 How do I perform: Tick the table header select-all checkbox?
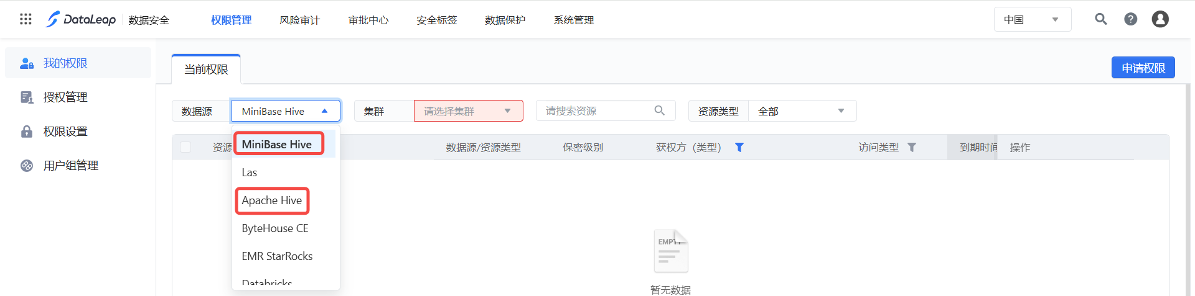[x=185, y=147]
